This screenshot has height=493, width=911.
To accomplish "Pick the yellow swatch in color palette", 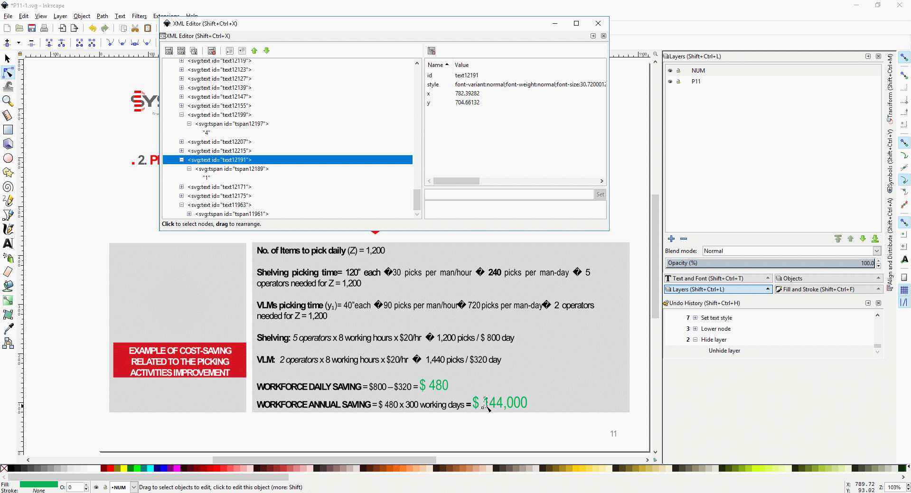I will tap(124, 468).
